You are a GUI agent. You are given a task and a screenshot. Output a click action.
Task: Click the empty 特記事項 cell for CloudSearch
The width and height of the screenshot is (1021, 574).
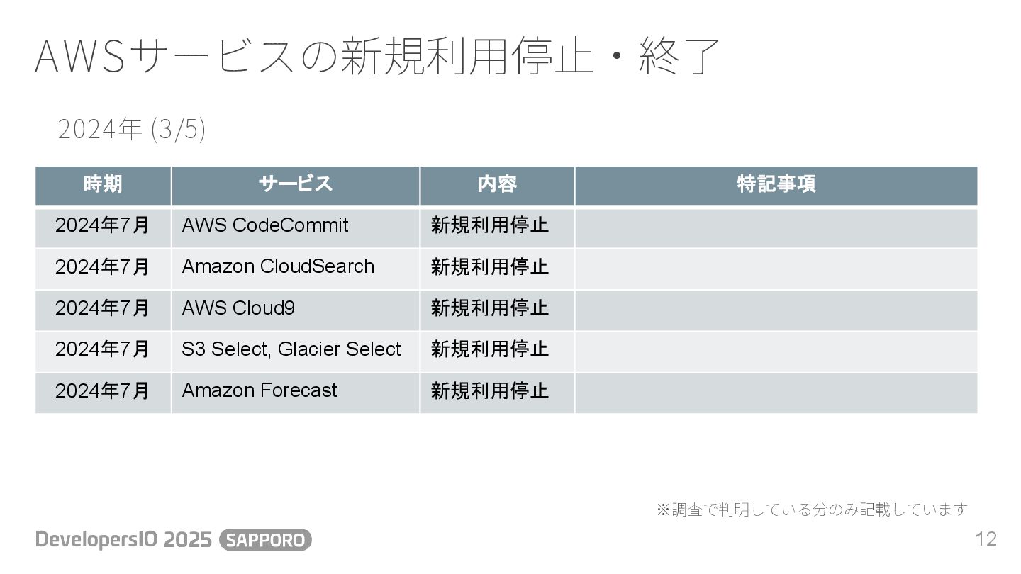click(x=776, y=269)
